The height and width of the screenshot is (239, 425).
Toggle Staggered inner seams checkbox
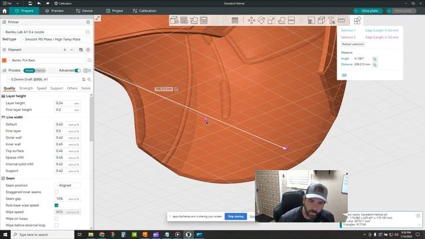pyautogui.click(x=56, y=192)
